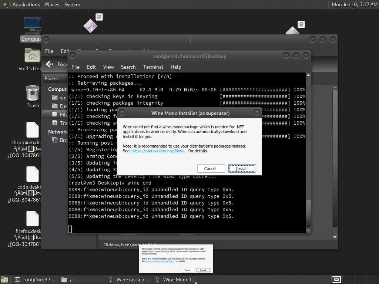
Task: Select the locked purple desktop icon on the left
Action: click(x=91, y=26)
